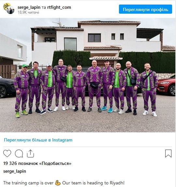Click the flexed biceps emoji in caption
The width and height of the screenshot is (176, 187).
[58, 183]
